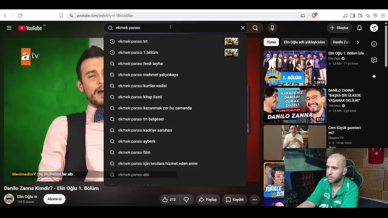Open video title "Elin Oğlu 1. Bölüm İzle"
This screenshot has width=388, height=218.
(346, 53)
